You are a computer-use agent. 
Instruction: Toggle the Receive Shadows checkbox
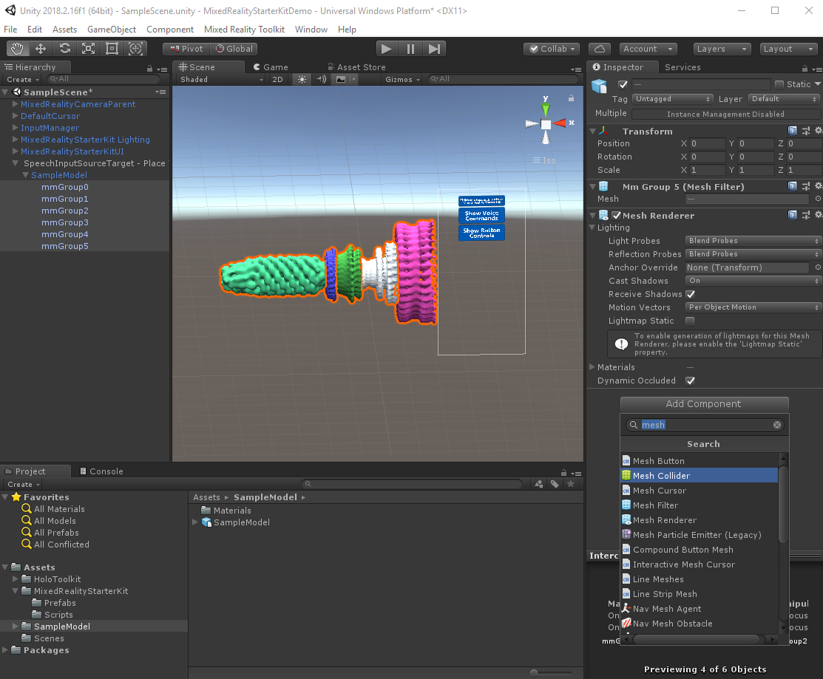click(690, 294)
